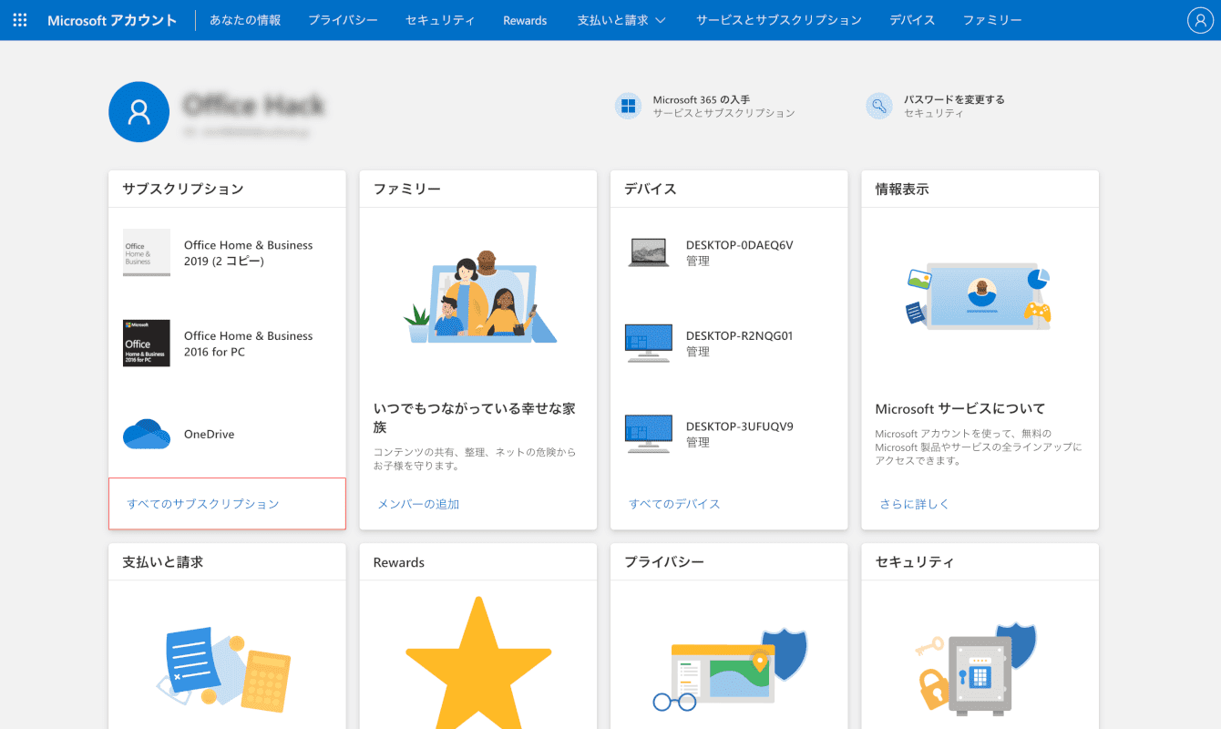Click the Microsoft services illustration

(x=980, y=297)
